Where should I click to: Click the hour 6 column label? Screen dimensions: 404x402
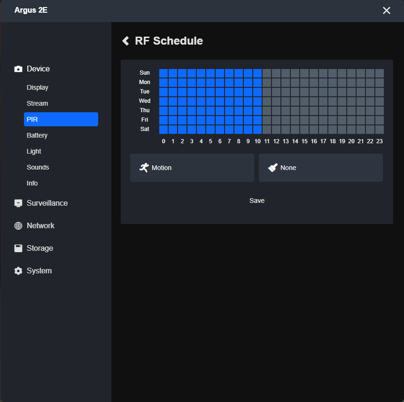tap(220, 141)
